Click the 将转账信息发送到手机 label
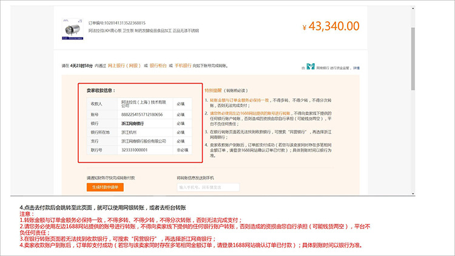Viewport: 455px width, 256px height. click(195, 178)
